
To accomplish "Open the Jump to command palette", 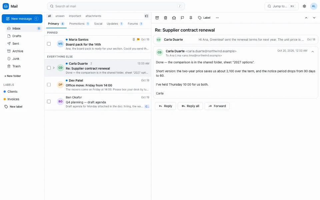I will pos(281,6).
